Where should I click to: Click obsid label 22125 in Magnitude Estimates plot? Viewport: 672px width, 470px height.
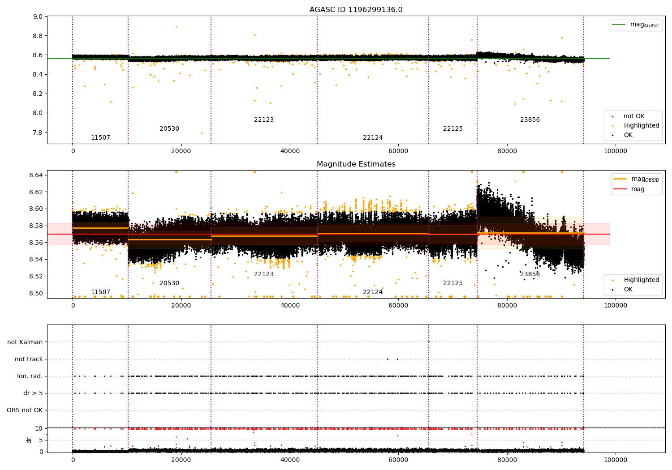click(453, 283)
